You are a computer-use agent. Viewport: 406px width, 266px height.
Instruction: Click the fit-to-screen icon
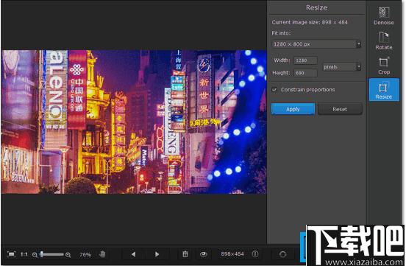pyautogui.click(x=11, y=254)
